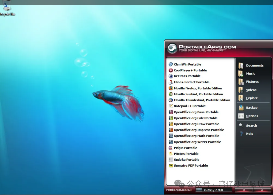Click the Pidgin Portable text
This screenshot has height=195, width=273.
[186, 148]
